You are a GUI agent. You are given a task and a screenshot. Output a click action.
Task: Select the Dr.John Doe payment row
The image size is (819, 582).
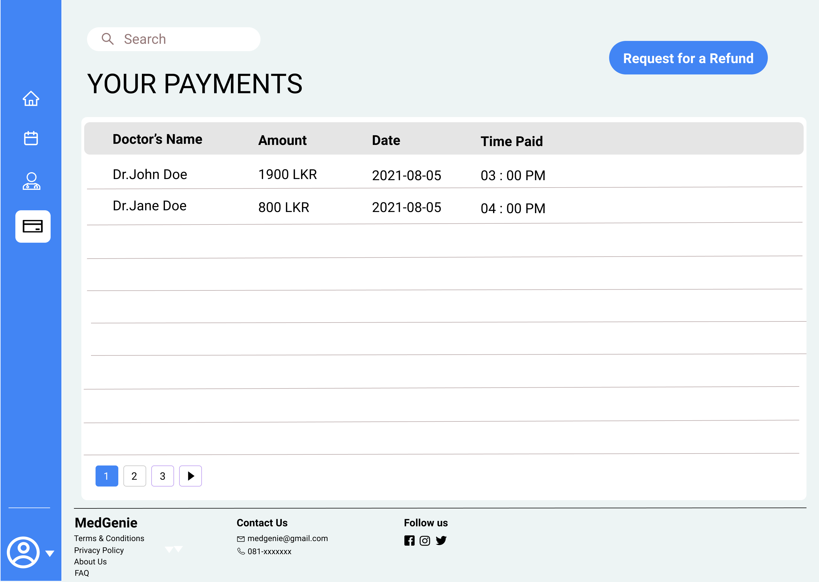(x=150, y=174)
